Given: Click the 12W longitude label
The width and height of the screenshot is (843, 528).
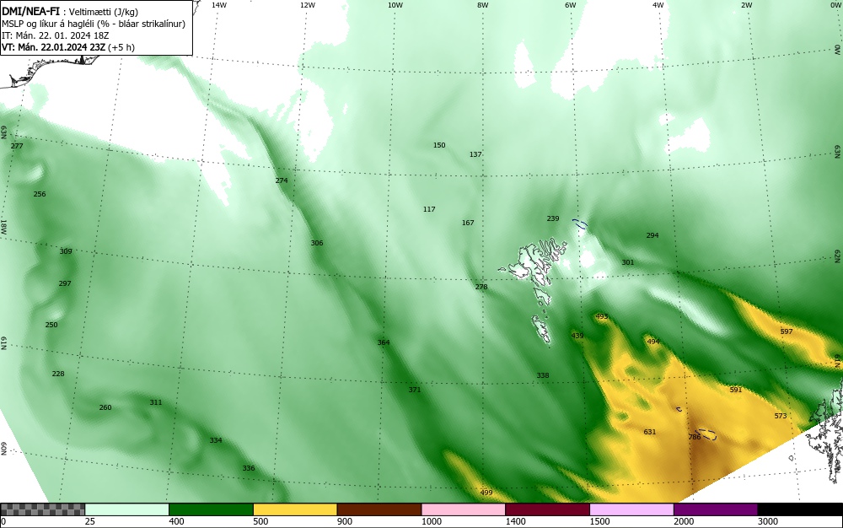Looking at the screenshot, I should (307, 5).
